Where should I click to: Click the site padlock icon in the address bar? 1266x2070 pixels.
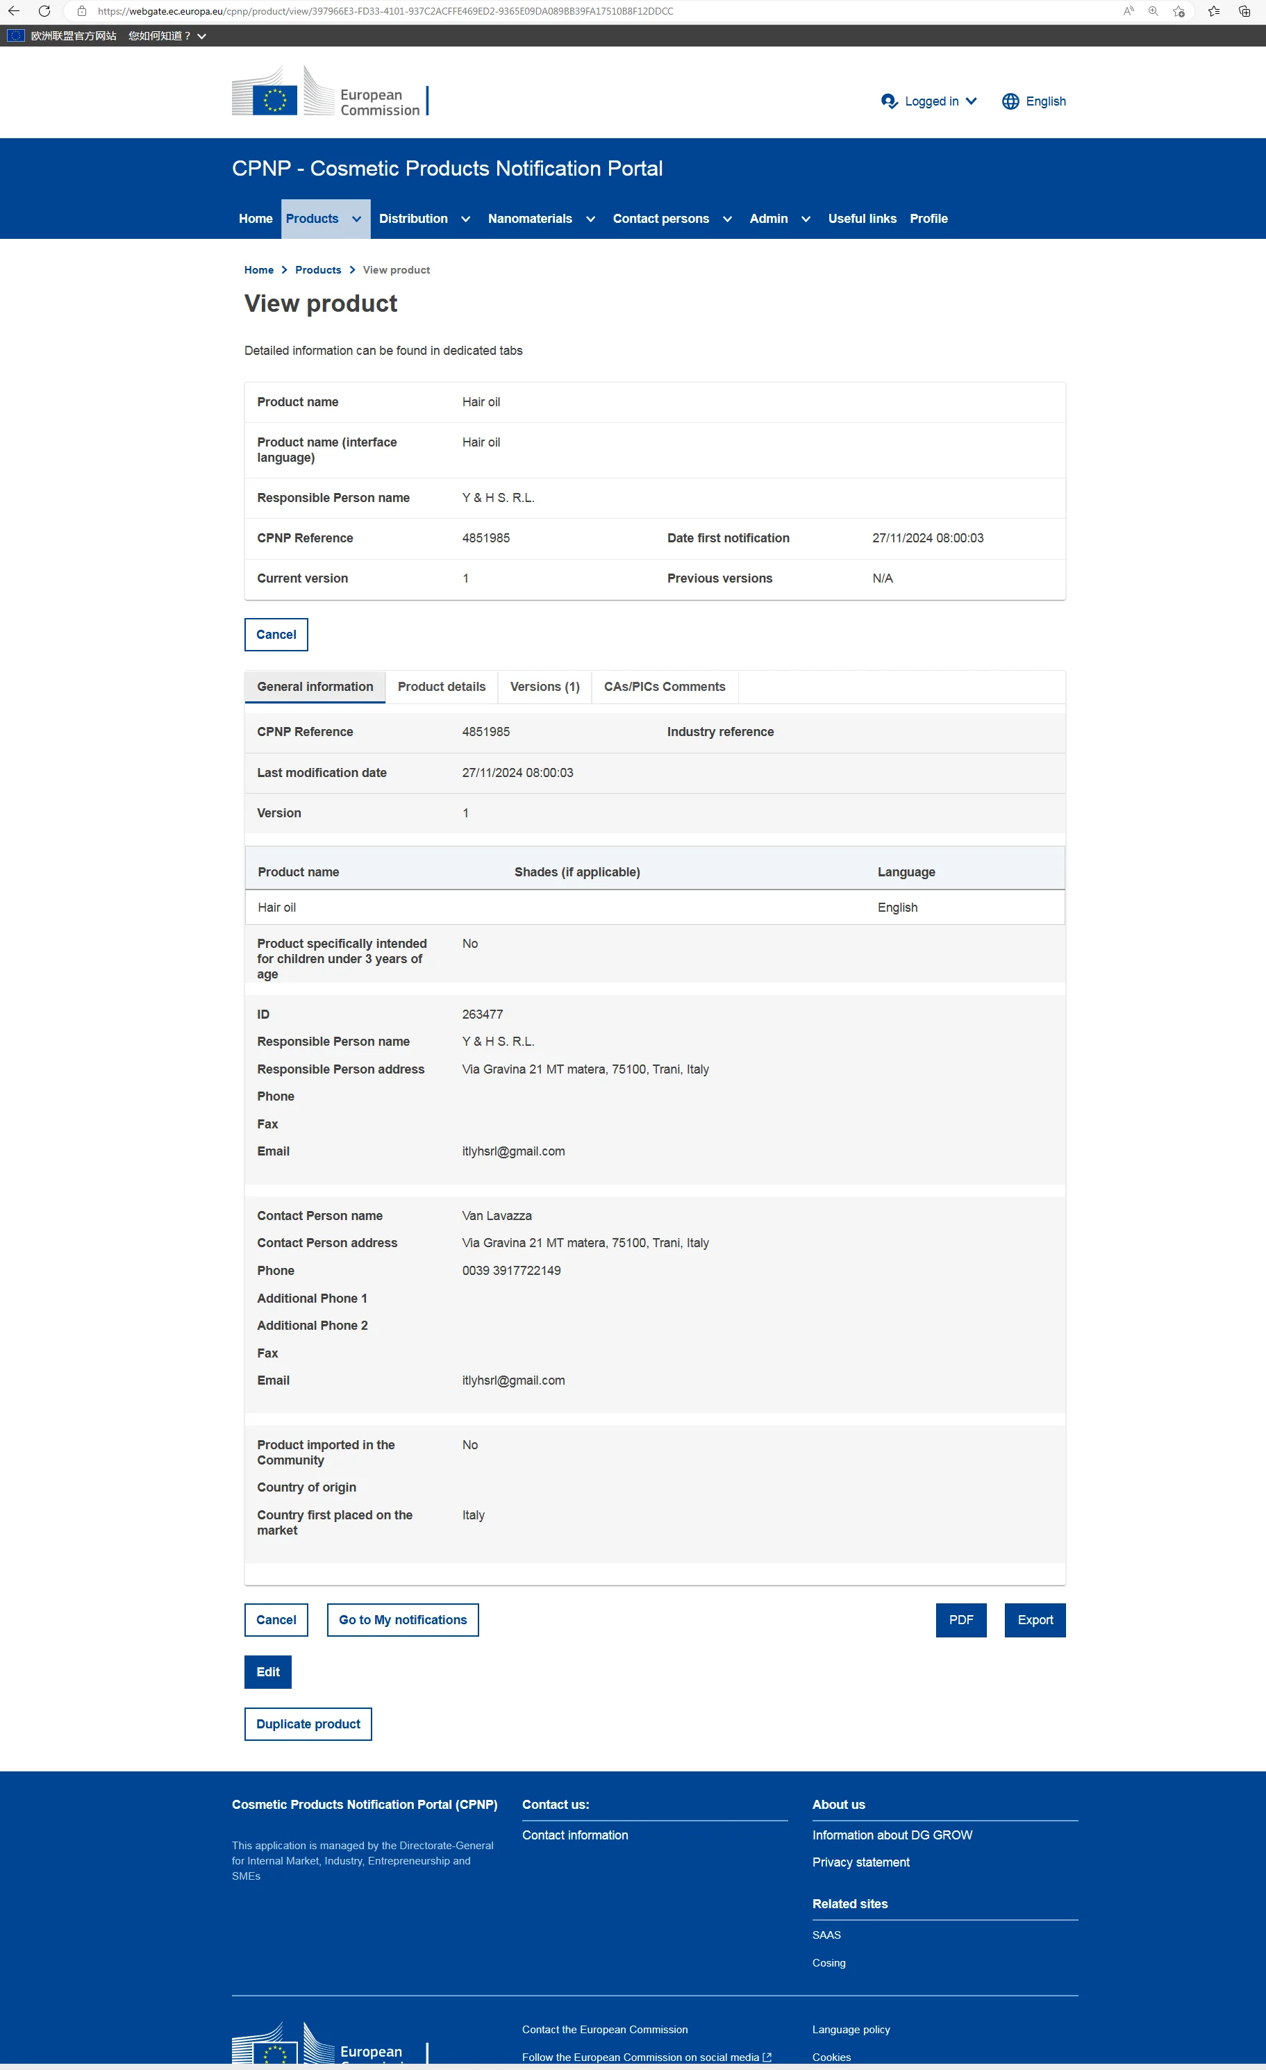tap(81, 11)
